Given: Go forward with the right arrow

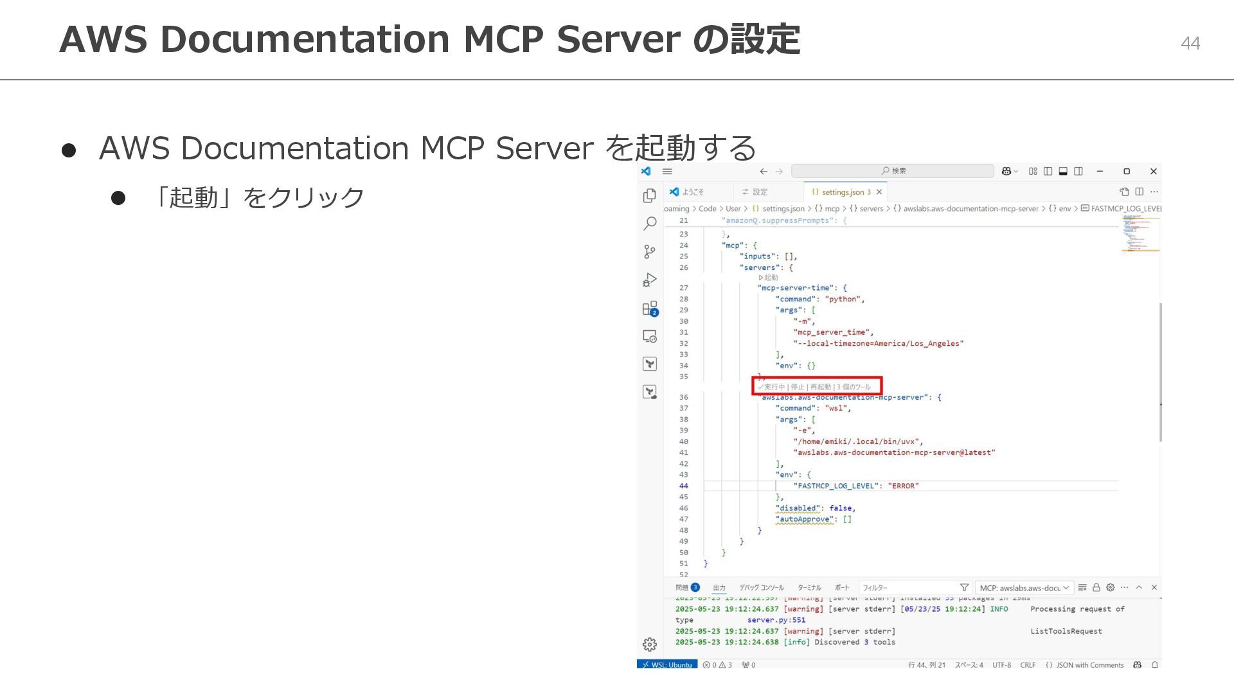Looking at the screenshot, I should 779,172.
